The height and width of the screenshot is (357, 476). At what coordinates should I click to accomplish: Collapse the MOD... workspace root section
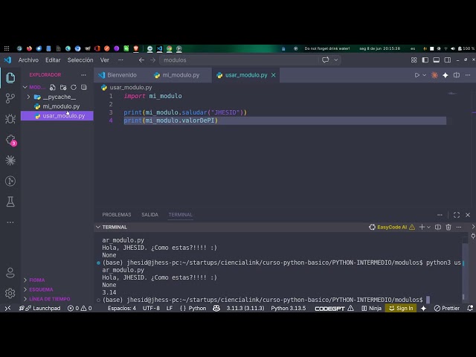pyautogui.click(x=25, y=88)
